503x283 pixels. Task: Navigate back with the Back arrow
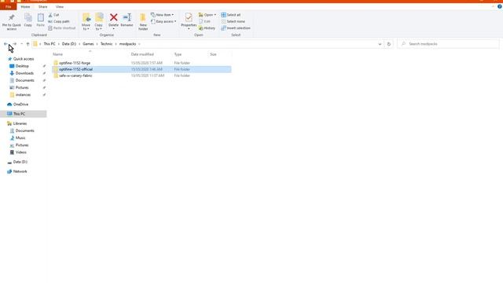(6, 44)
